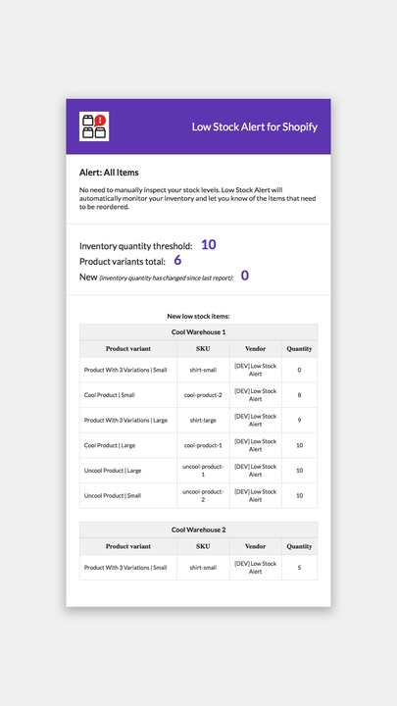Click quantity 10 in the uncool-product-1 row
397x706 pixels.
click(299, 471)
